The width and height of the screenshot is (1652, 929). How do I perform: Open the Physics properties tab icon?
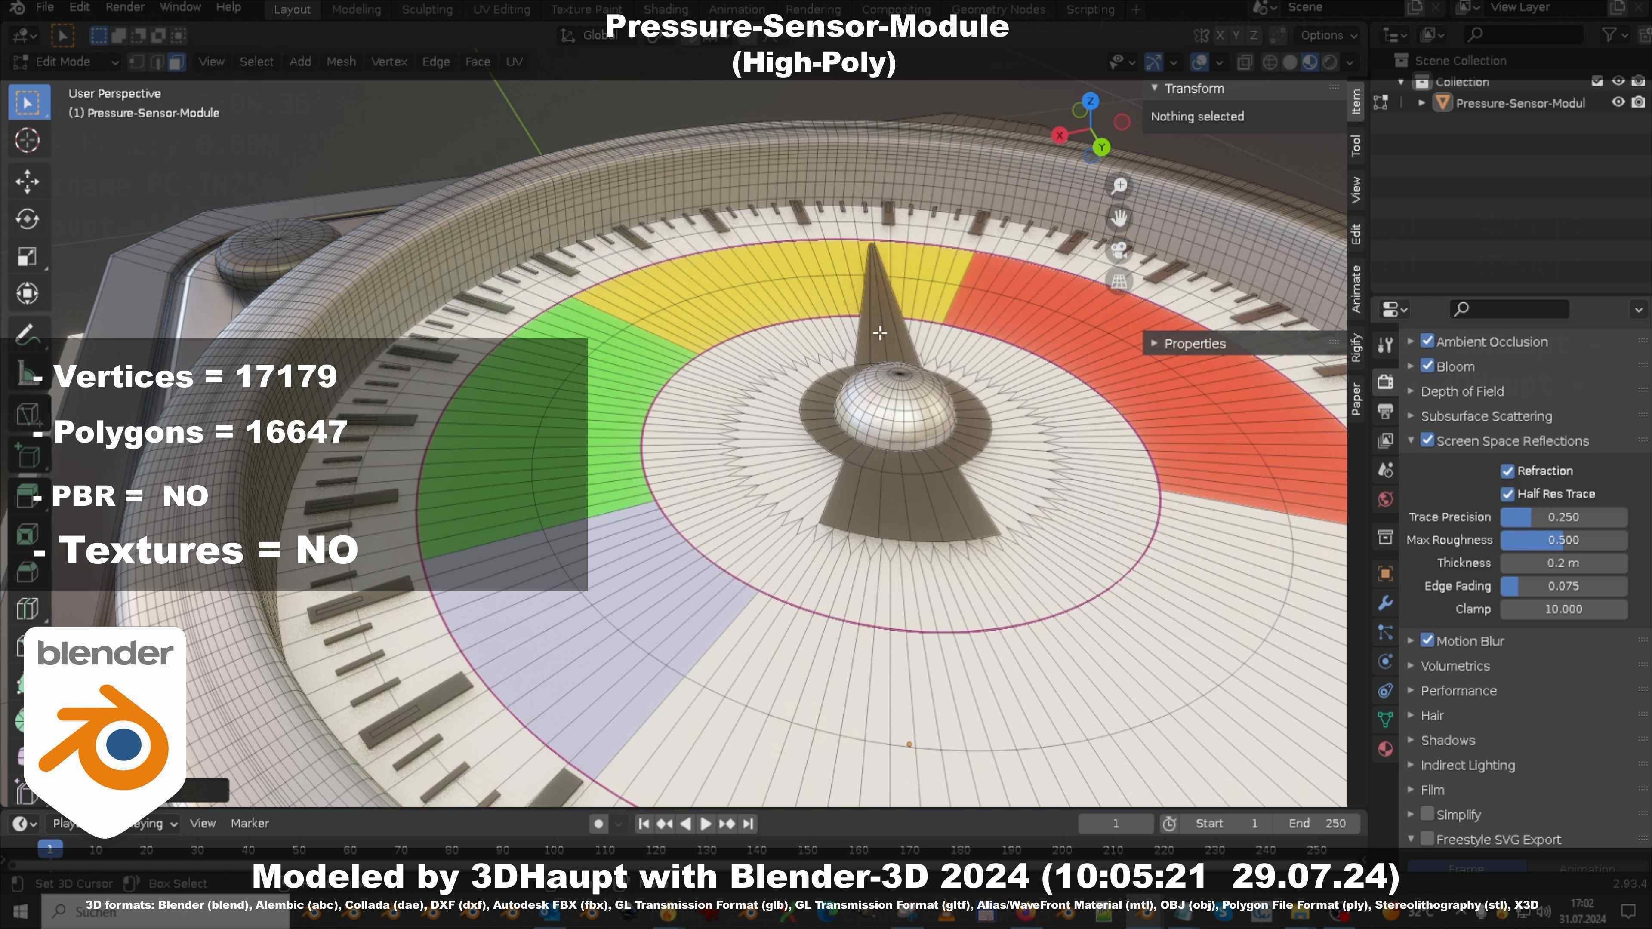coord(1385,661)
